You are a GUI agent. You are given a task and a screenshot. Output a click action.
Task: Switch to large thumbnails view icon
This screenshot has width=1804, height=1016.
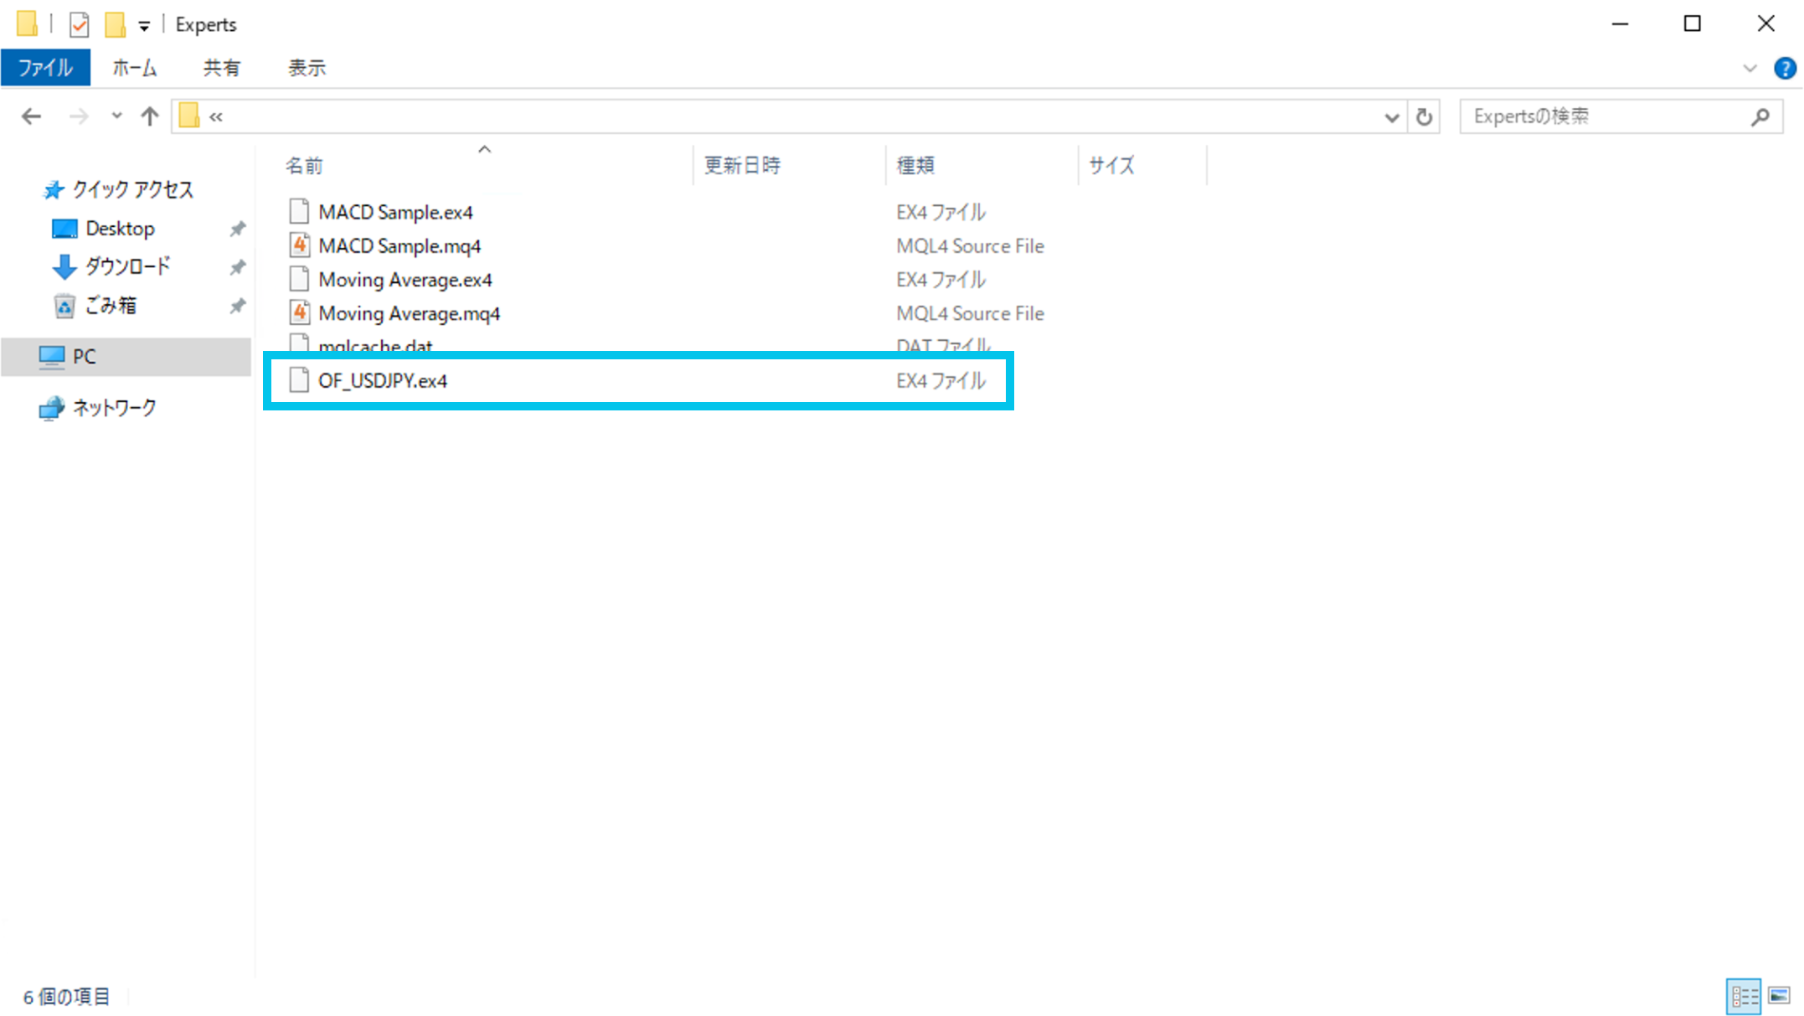coord(1779,996)
